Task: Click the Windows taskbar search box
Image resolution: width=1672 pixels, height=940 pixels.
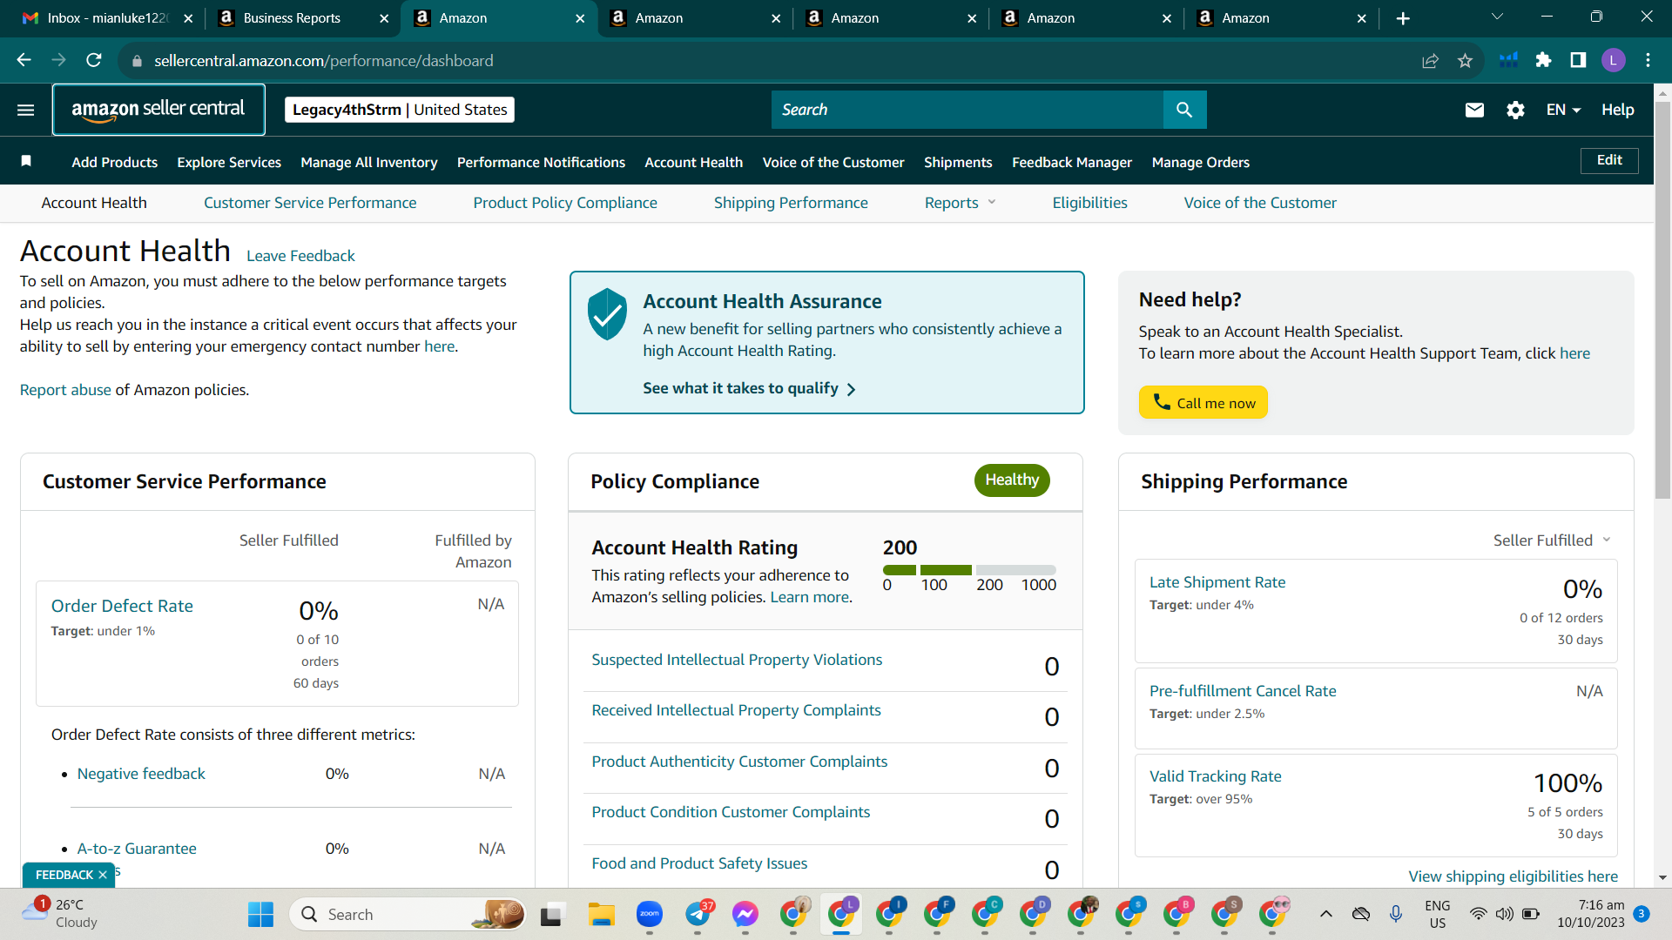Action: [408, 915]
